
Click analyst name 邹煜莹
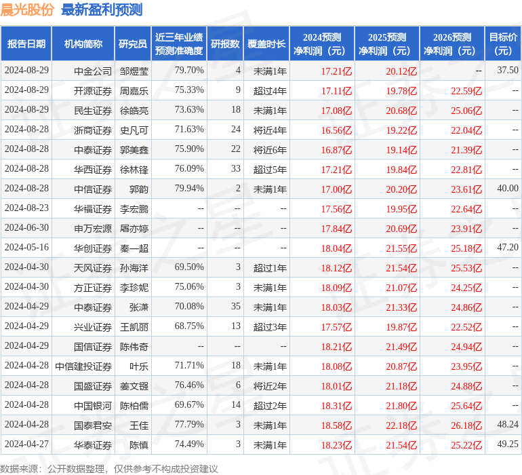[134, 71]
